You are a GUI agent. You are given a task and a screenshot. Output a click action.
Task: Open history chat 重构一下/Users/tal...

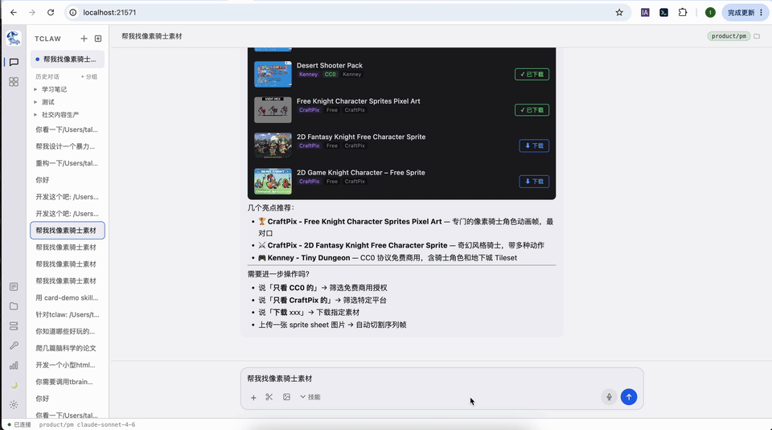coord(68,163)
